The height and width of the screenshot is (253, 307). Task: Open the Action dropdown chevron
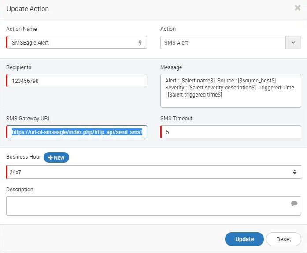pyautogui.click(x=293, y=43)
